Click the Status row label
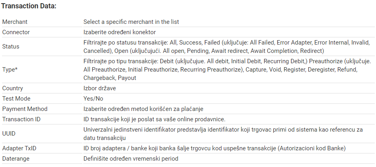The image size is (376, 167). click(x=10, y=47)
